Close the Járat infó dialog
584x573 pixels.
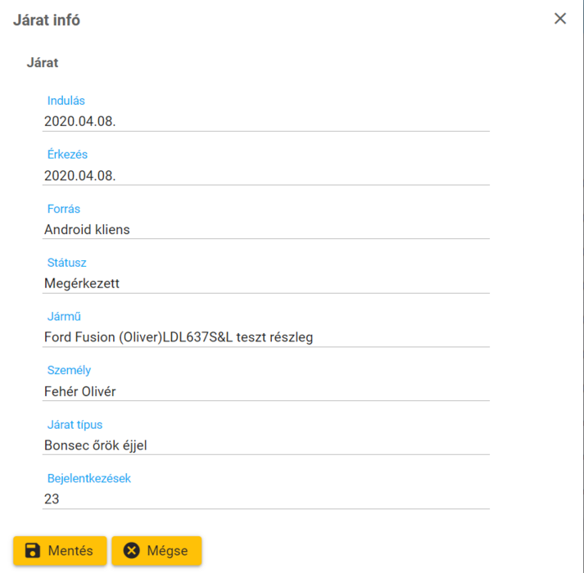click(x=560, y=19)
